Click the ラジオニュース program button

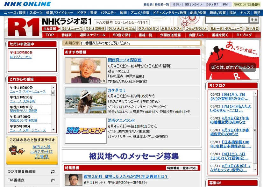click(72, 29)
